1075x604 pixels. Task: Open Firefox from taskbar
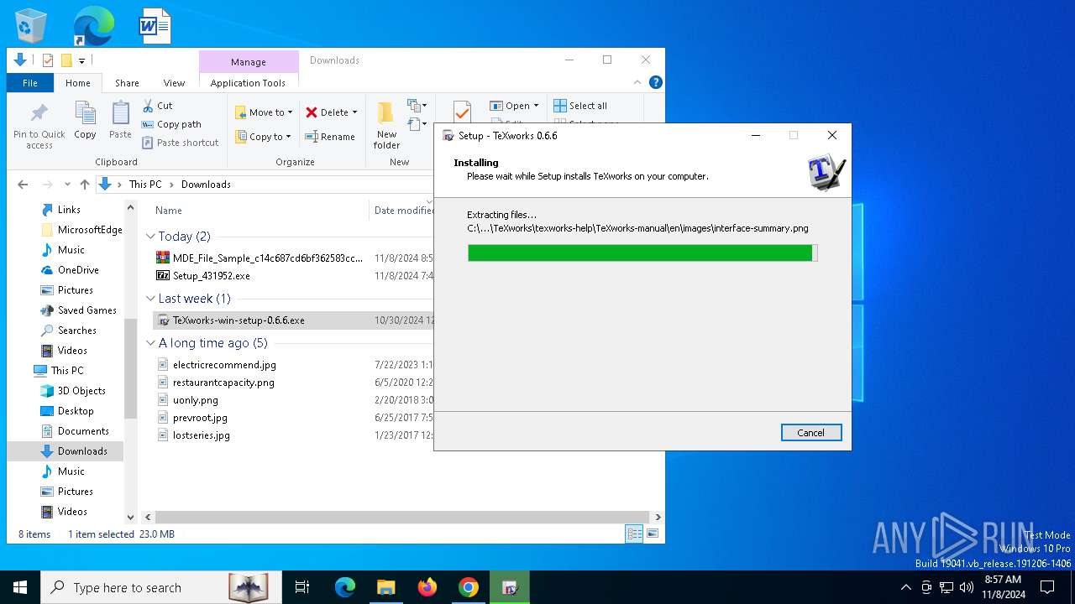pyautogui.click(x=427, y=587)
